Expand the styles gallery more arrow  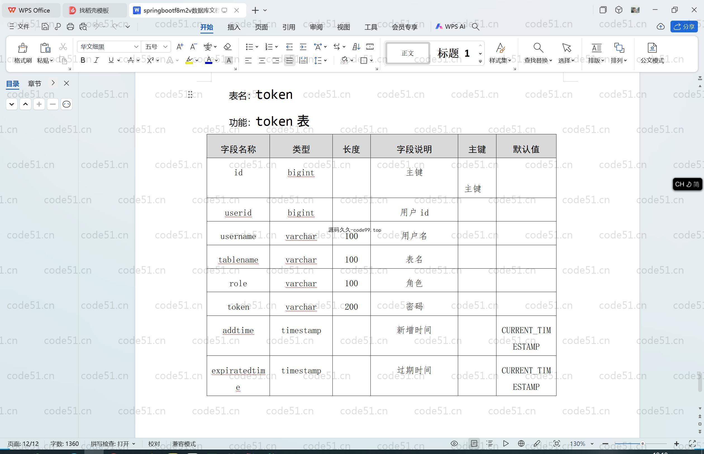[480, 61]
